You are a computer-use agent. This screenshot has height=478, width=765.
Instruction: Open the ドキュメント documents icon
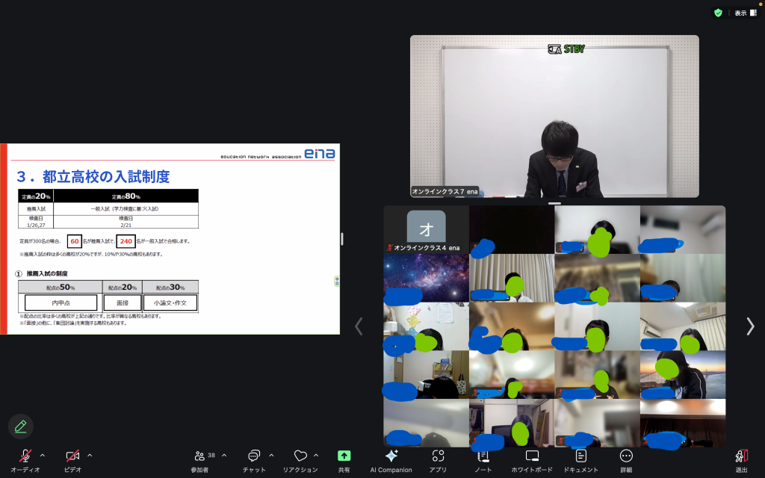pos(580,456)
